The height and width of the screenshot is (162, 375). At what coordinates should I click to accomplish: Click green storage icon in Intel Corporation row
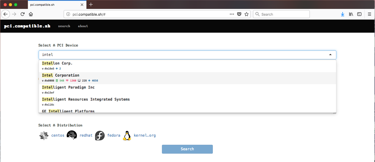click(x=57, y=81)
